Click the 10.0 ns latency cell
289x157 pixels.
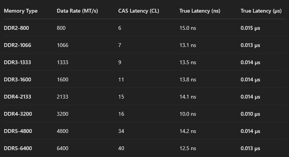[188, 114]
